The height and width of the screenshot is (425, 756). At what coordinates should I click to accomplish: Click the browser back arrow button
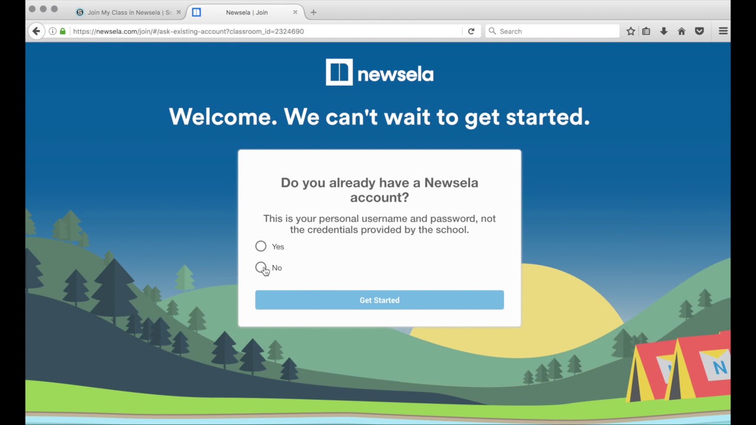coord(36,31)
